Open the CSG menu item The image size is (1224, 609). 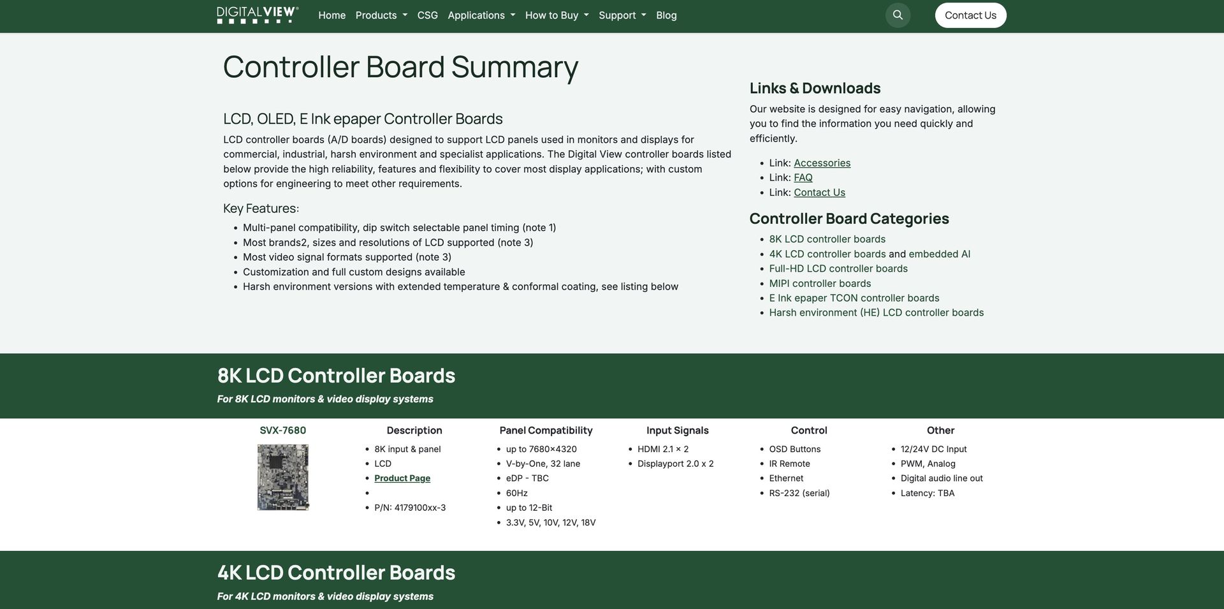point(427,15)
